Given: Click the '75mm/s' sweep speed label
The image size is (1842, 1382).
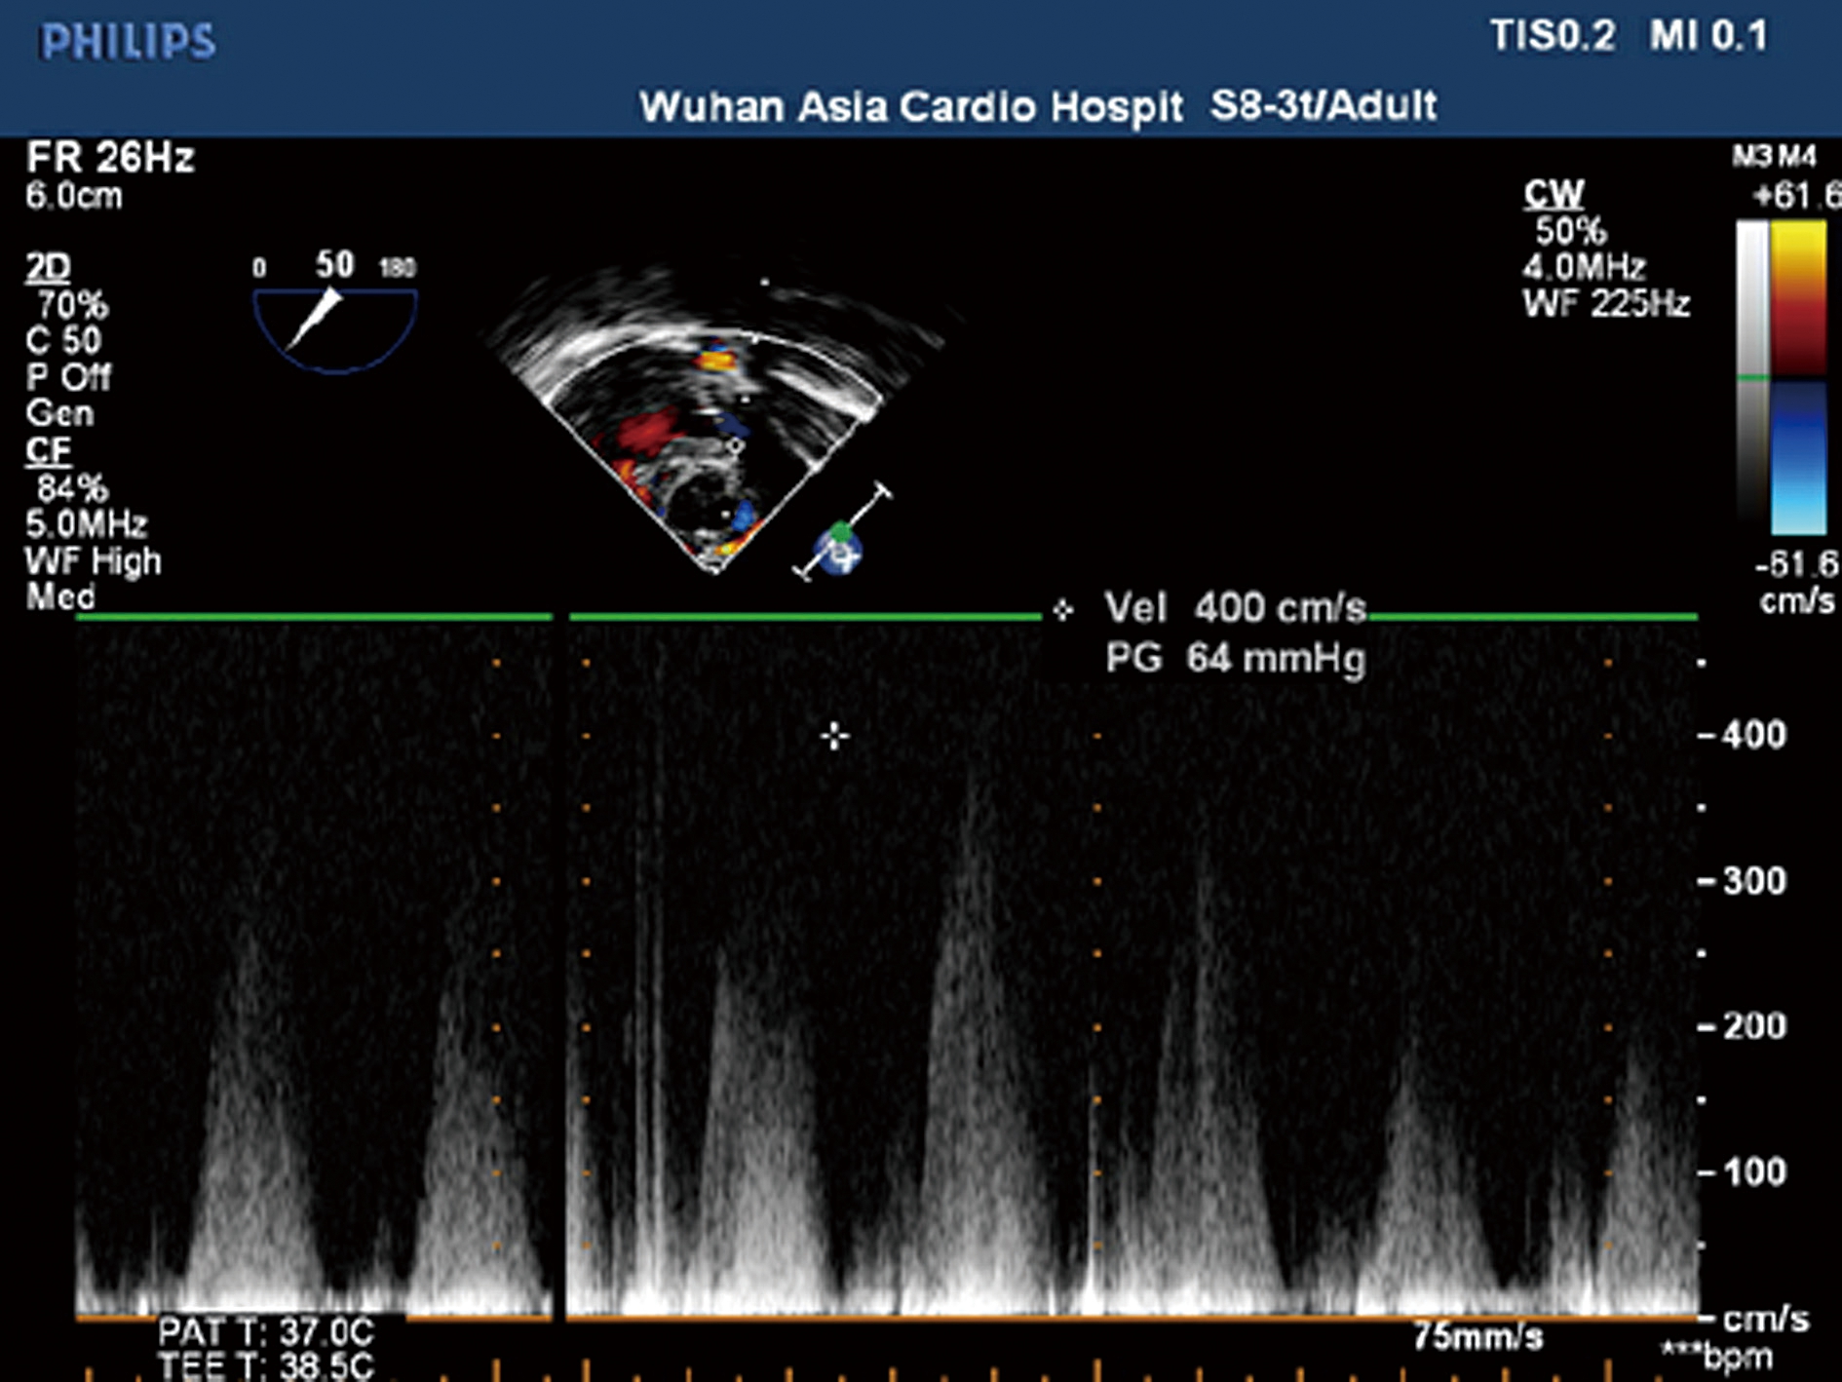Looking at the screenshot, I should [x=1478, y=1337].
